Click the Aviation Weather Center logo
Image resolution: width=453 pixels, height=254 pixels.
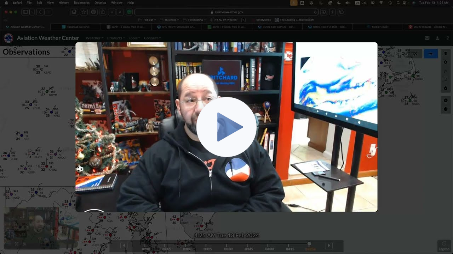(8, 38)
